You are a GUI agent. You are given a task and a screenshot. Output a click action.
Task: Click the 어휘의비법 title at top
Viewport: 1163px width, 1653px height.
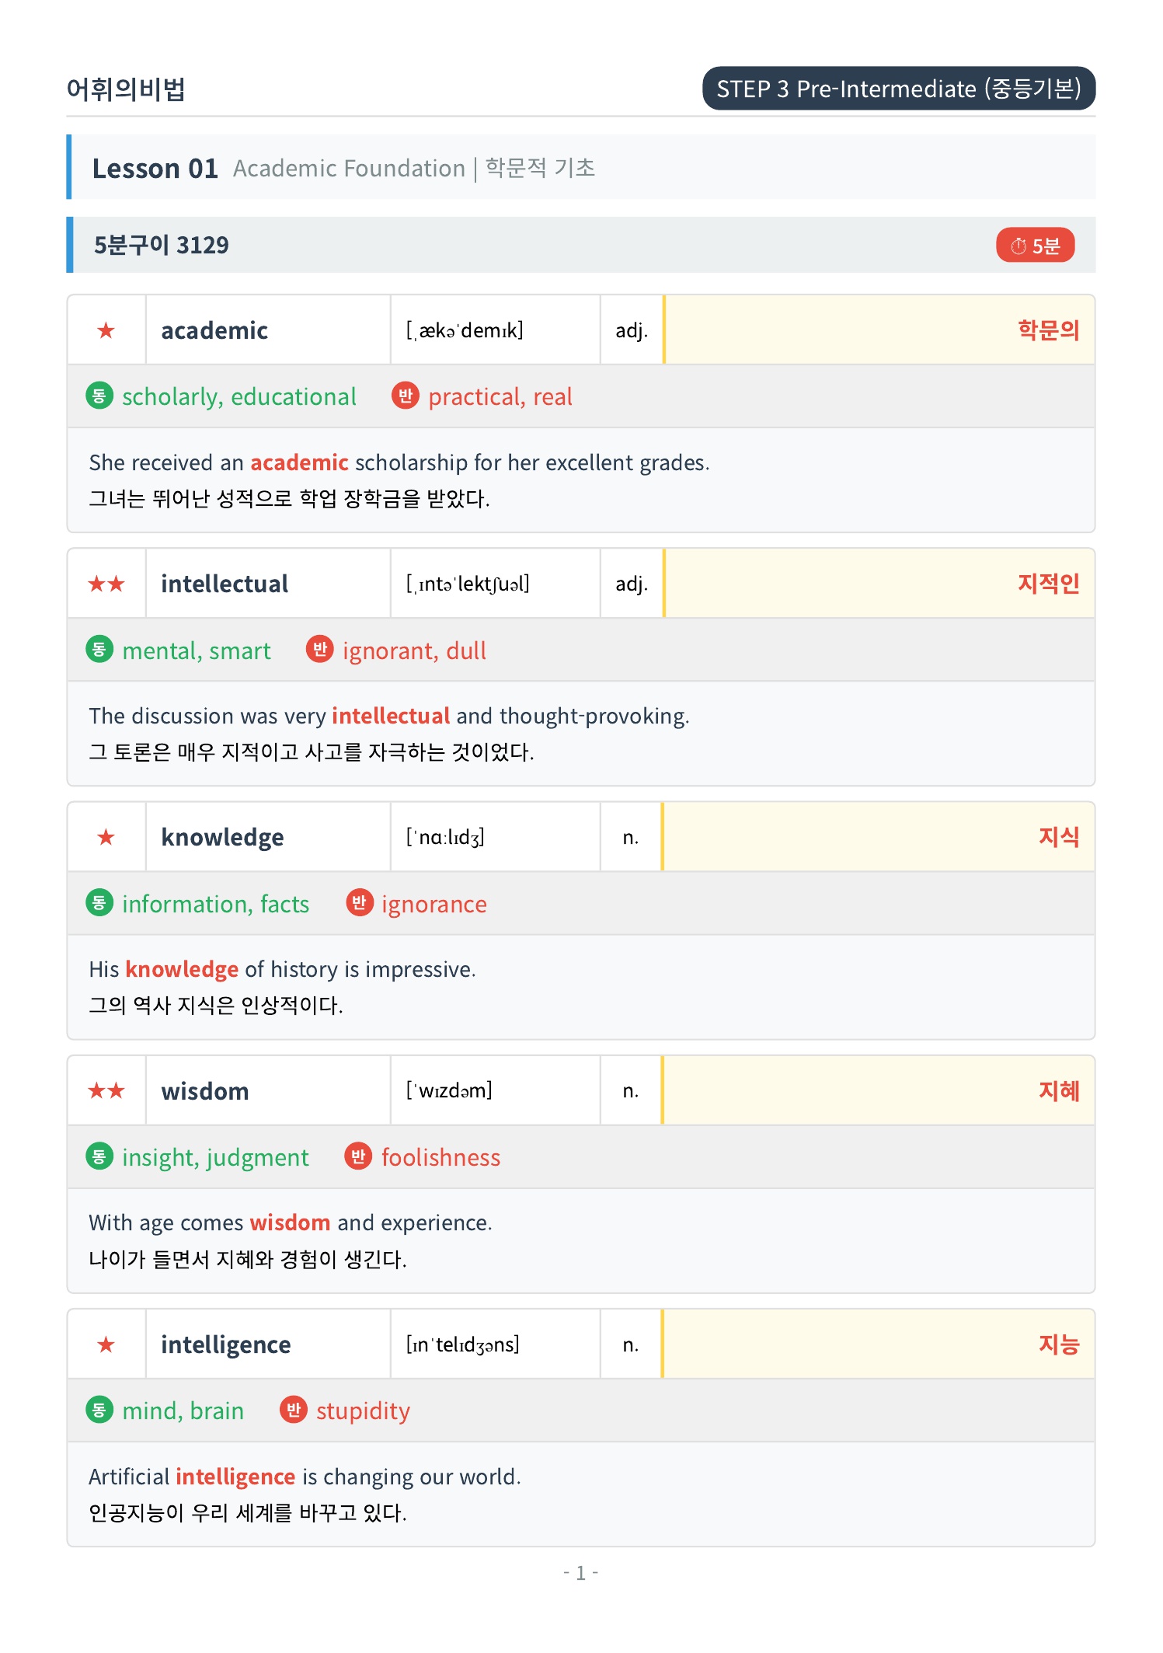point(126,89)
